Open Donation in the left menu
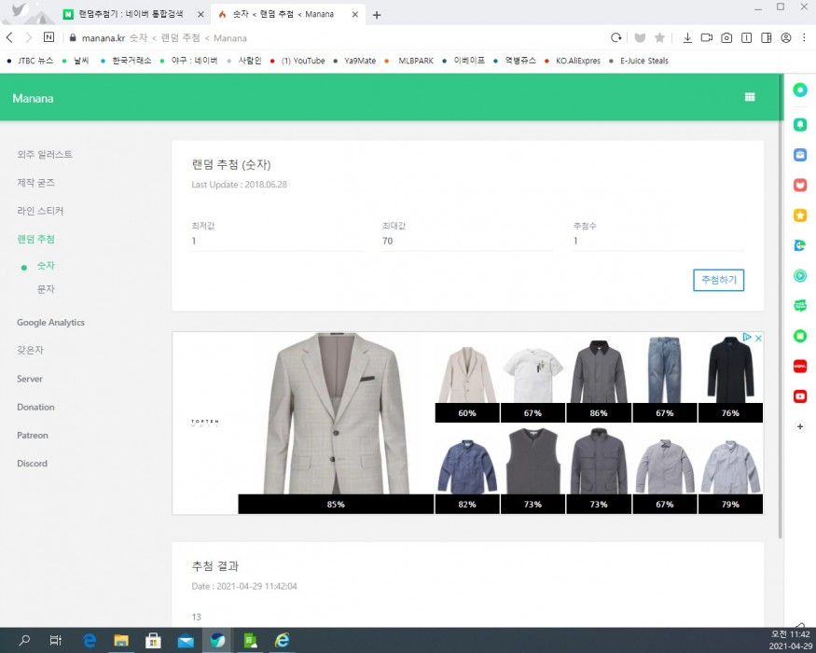This screenshot has width=816, height=653. [x=35, y=407]
